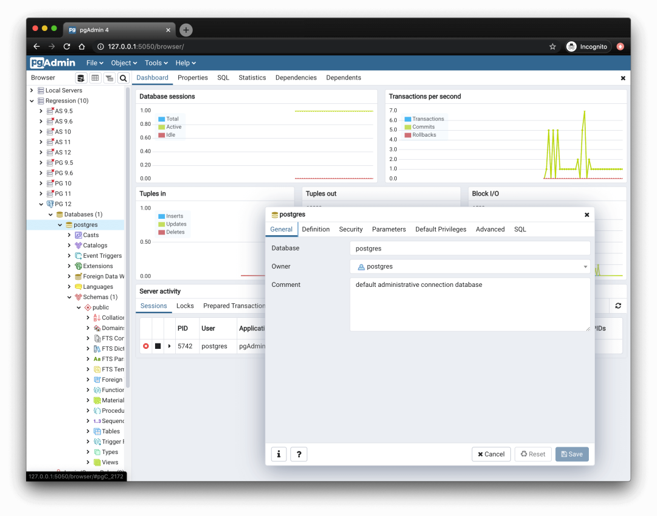Click the pgAdmin logo
The image size is (657, 516).
click(52, 63)
